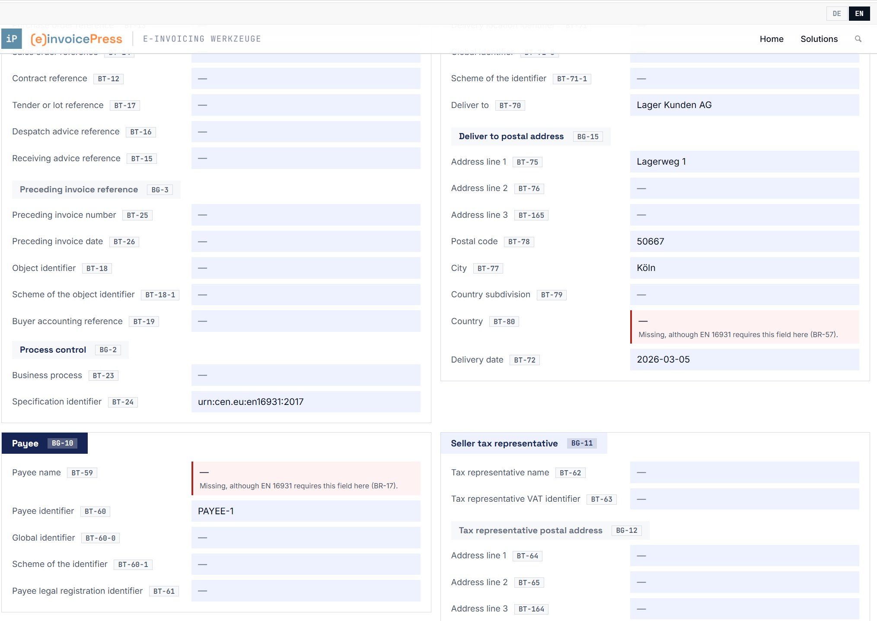
Task: Click the BT-24 code badge
Action: 123,402
